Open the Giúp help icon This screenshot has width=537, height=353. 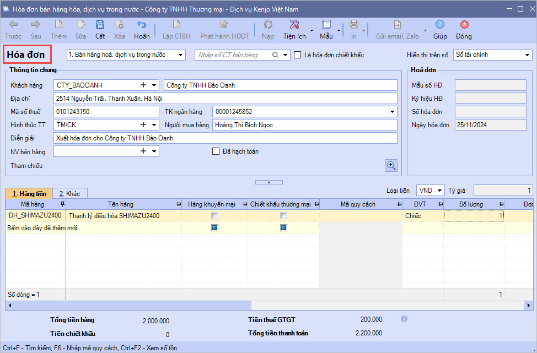(440, 25)
